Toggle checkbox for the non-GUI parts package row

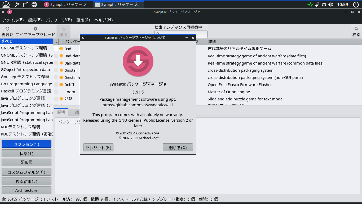coord(56,78)
